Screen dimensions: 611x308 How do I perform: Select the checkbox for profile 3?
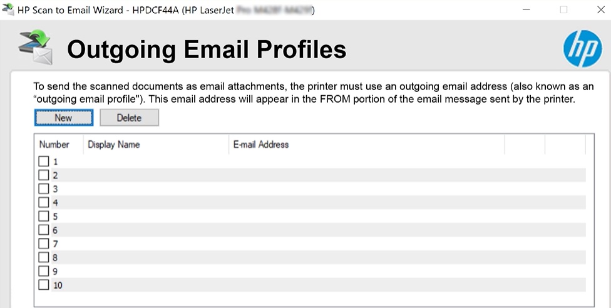pos(44,188)
